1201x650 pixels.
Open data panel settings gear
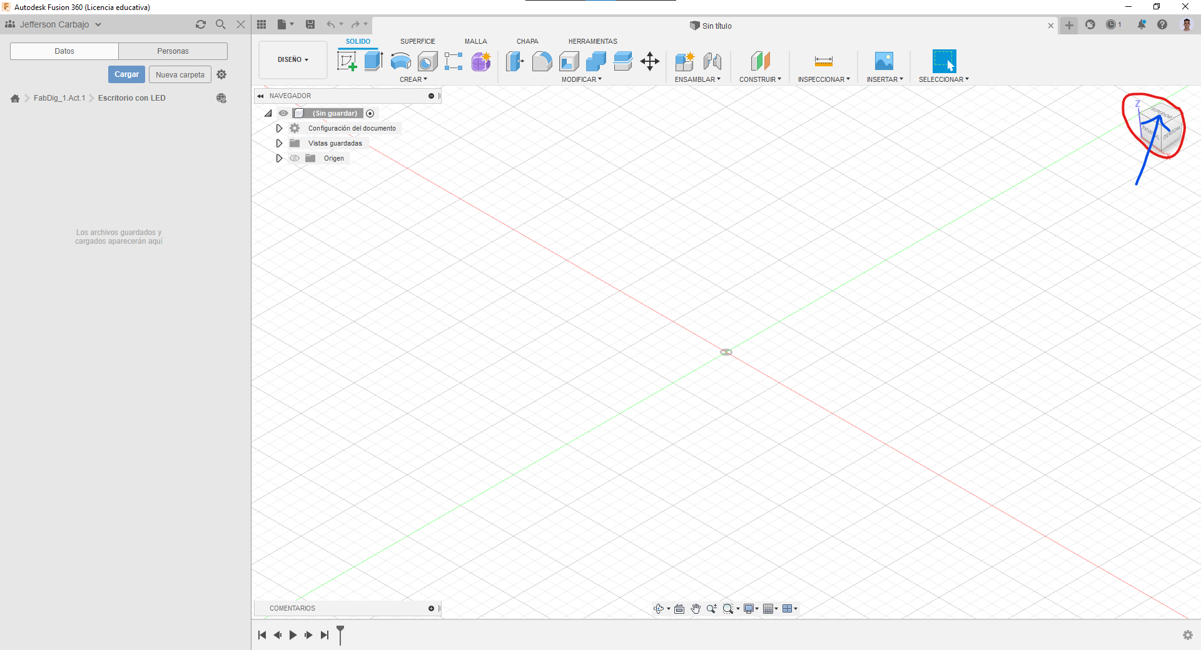coord(221,74)
